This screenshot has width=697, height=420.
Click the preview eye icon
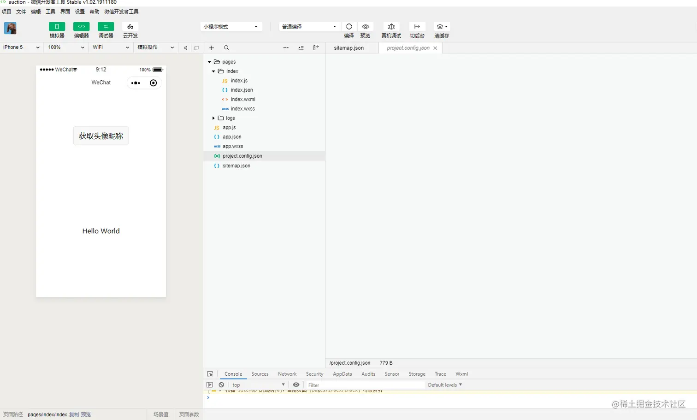click(x=366, y=27)
